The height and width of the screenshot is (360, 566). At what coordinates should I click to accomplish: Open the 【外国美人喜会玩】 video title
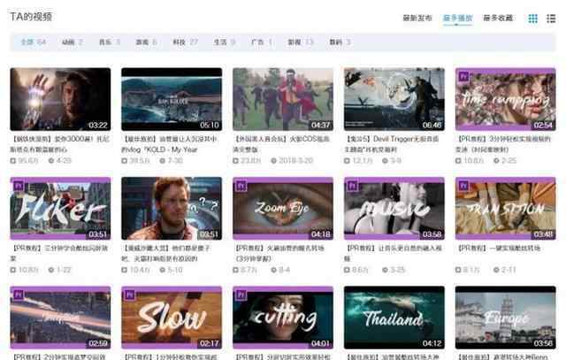[281, 144]
